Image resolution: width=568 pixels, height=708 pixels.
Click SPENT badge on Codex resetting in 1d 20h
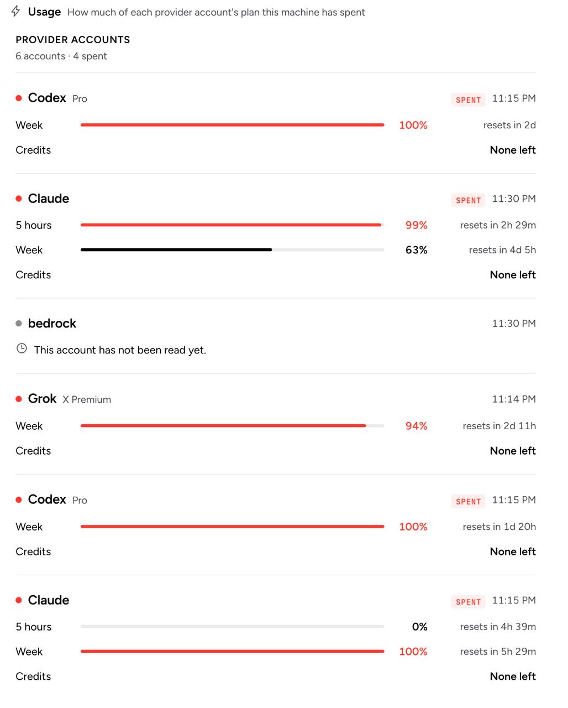(469, 501)
